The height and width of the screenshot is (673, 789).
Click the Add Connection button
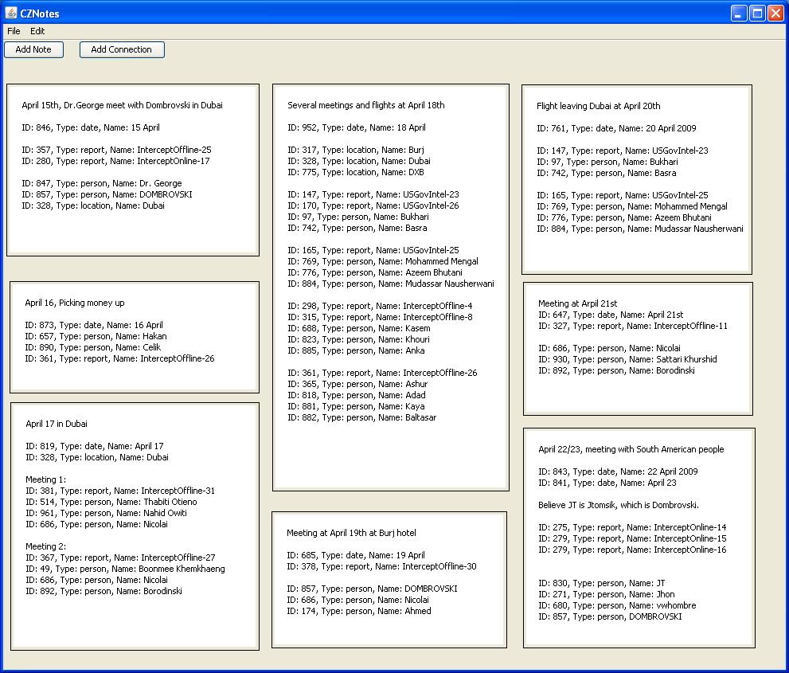coord(122,49)
